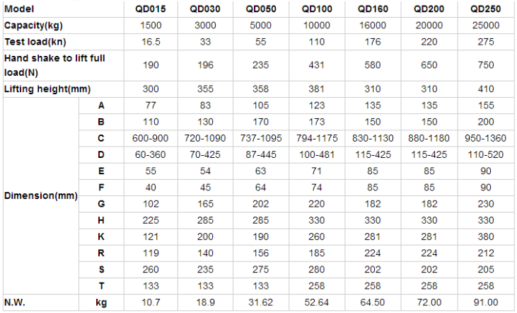Click dimension row letter C
Image resolution: width=517 pixels, height=313 pixels.
tap(101, 138)
